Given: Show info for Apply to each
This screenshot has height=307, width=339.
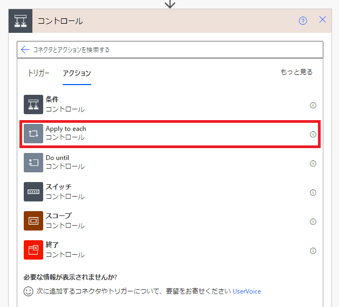Looking at the screenshot, I should [313, 135].
